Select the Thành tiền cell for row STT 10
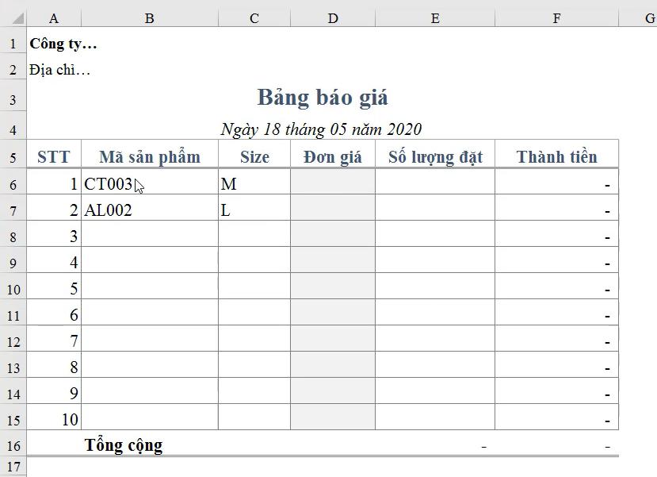657x477 pixels. 556,419
